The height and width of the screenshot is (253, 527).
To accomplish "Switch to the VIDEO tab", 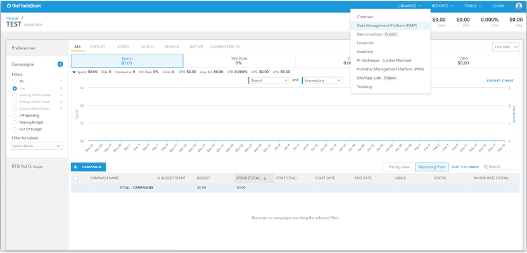I will tap(123, 47).
